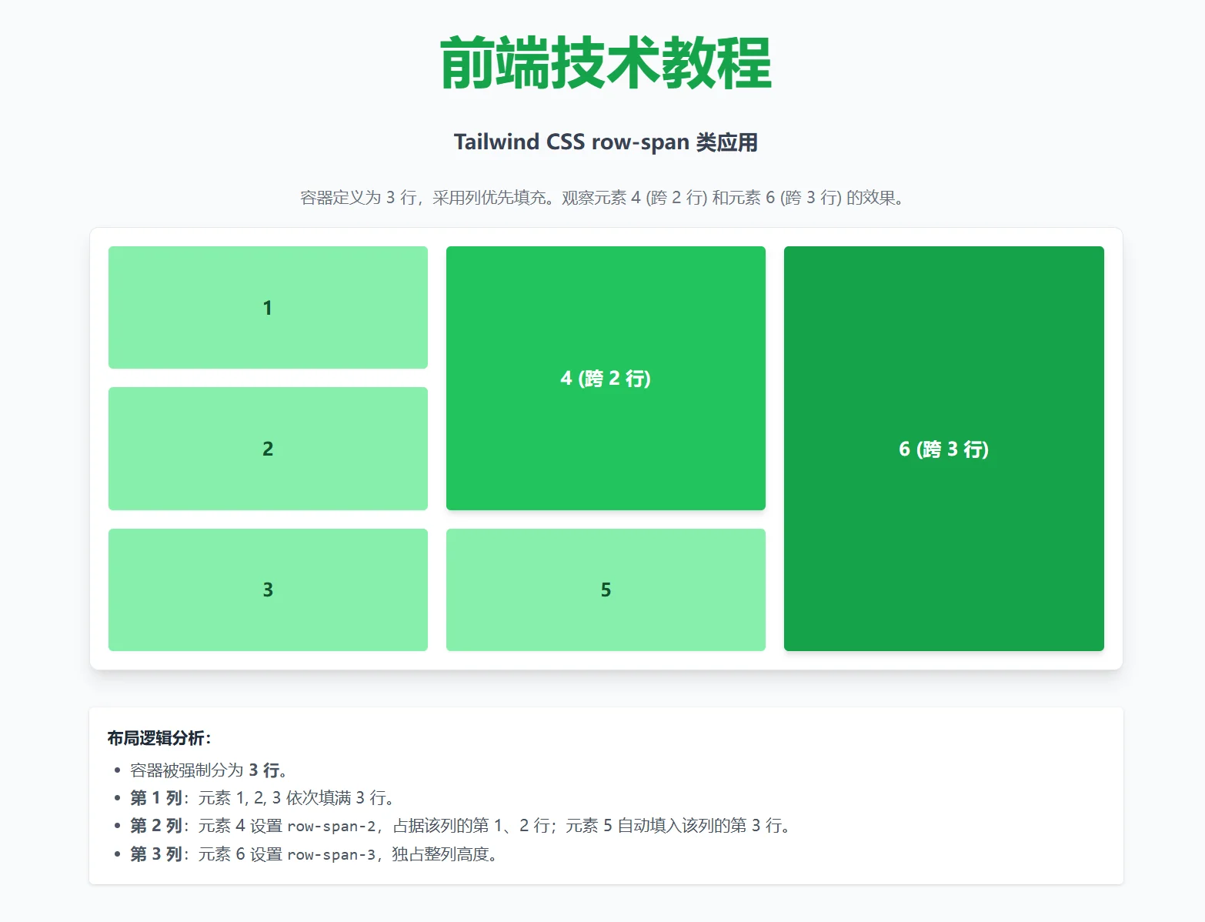Click the "Tailwind CSS row-span 类应用" subtitle
The width and height of the screenshot is (1205, 922).
tap(605, 142)
